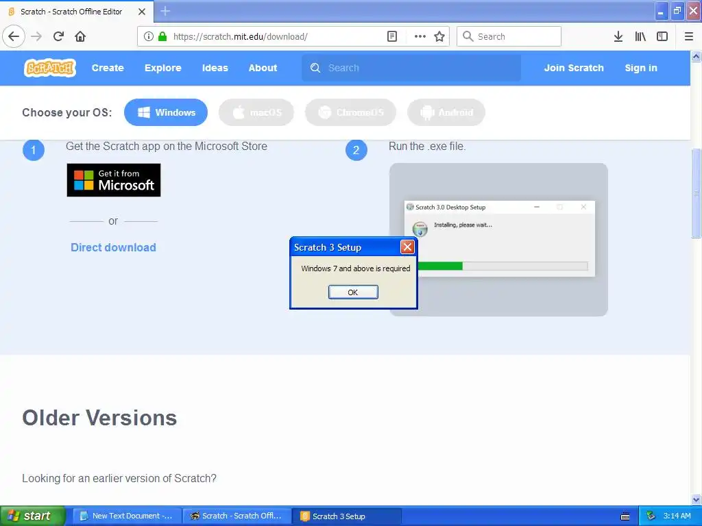Click the Direct download link
Image resolution: width=702 pixels, height=526 pixels.
point(113,247)
